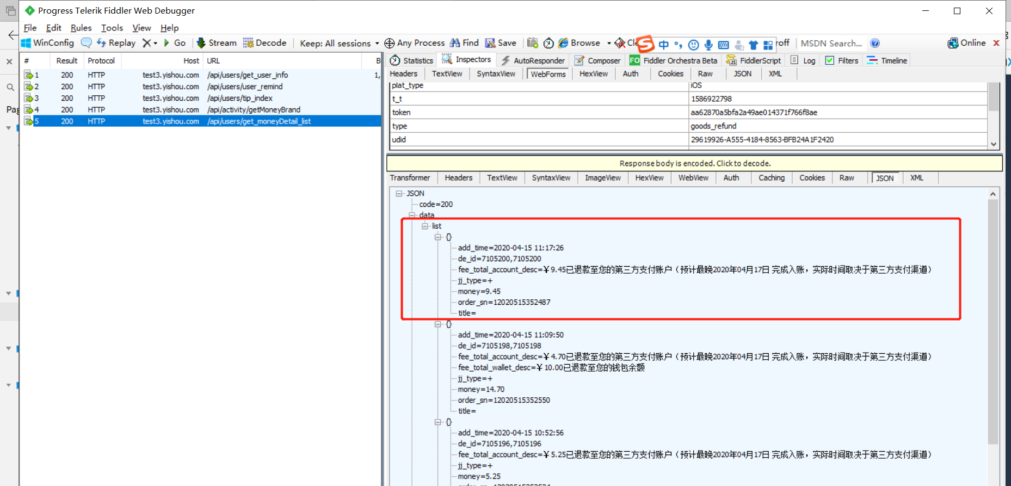The width and height of the screenshot is (1011, 486).
Task: Select the response Caching tab
Action: [x=772, y=178]
